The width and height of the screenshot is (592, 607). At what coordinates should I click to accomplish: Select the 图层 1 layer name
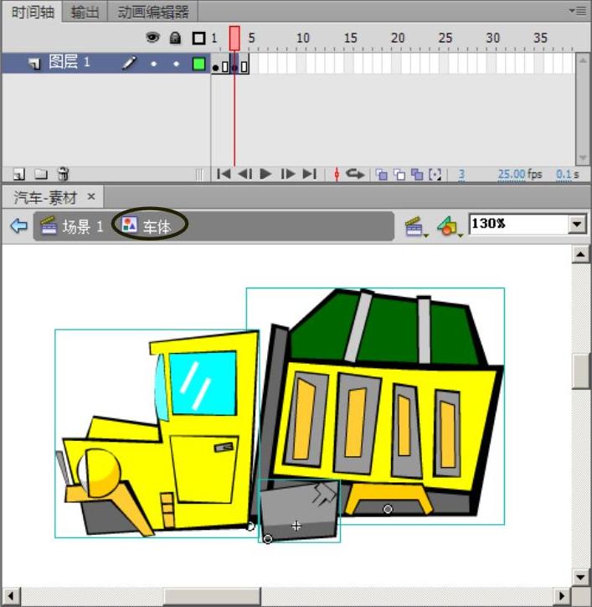pyautogui.click(x=69, y=62)
